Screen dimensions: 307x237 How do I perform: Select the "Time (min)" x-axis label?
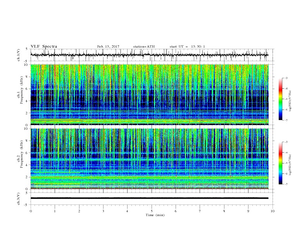coord(155,215)
